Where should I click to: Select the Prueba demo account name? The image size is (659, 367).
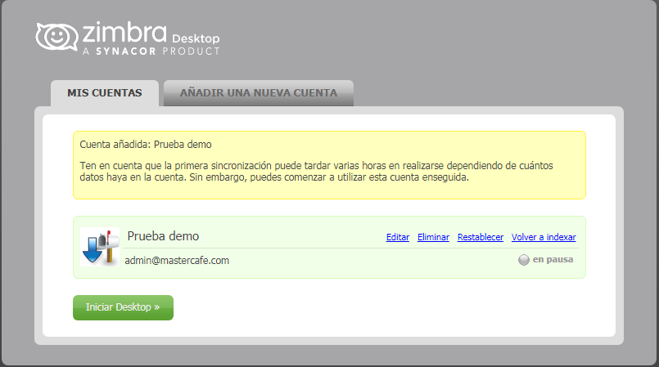(163, 236)
